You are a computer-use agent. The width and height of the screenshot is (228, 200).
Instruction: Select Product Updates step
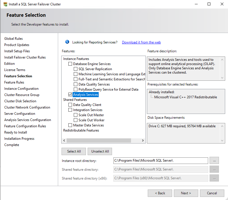coord(17,45)
